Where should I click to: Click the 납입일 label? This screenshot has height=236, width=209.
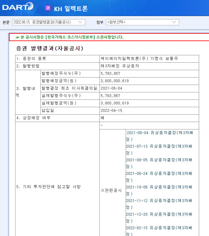click(x=48, y=111)
